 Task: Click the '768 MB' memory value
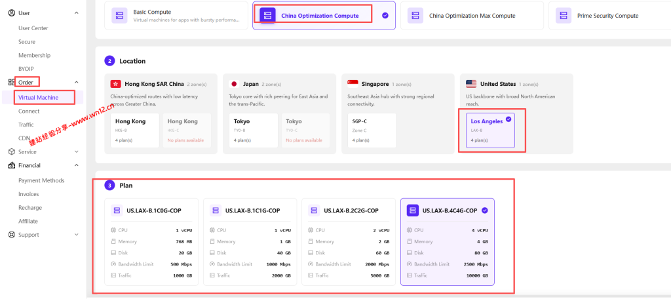[x=184, y=241]
